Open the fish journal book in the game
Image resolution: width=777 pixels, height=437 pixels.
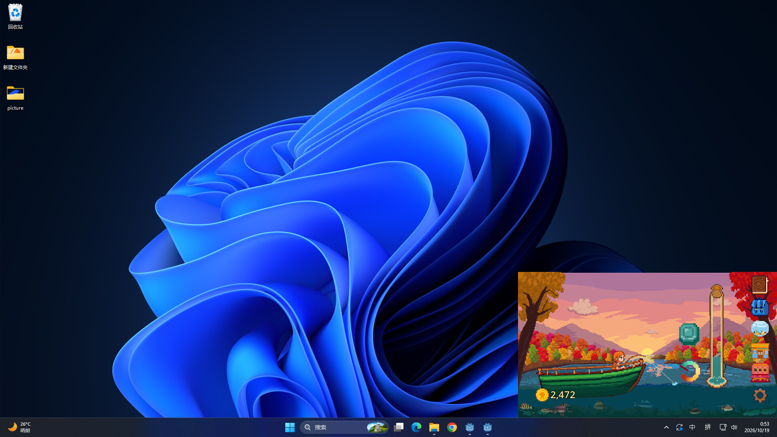(x=760, y=285)
